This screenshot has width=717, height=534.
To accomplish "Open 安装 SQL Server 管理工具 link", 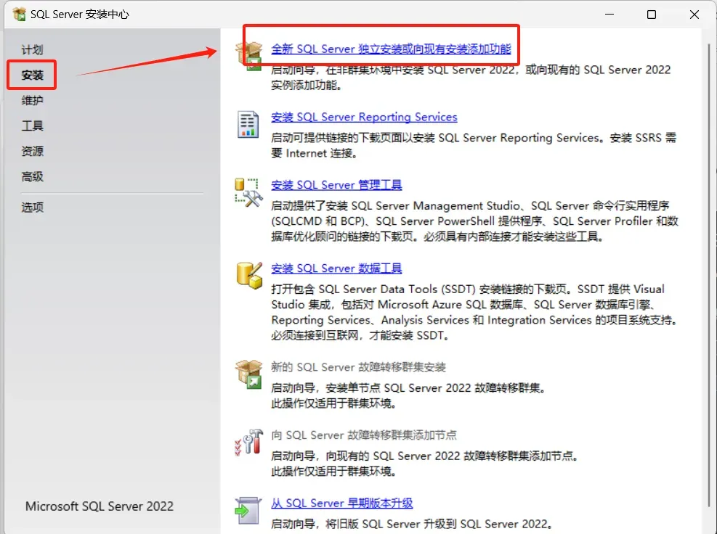I will 336,185.
